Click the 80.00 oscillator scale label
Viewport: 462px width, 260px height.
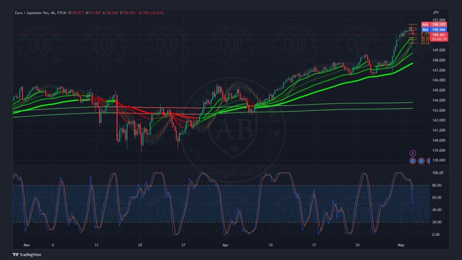pyautogui.click(x=437, y=185)
